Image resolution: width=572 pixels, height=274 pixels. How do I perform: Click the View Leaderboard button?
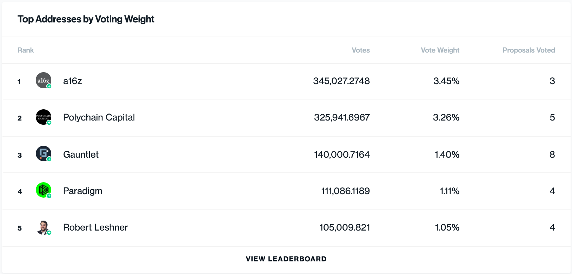coord(286,259)
